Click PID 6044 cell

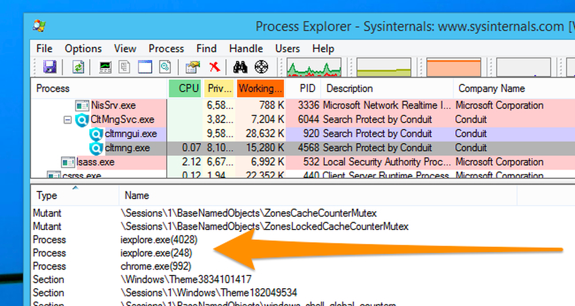[x=308, y=120]
